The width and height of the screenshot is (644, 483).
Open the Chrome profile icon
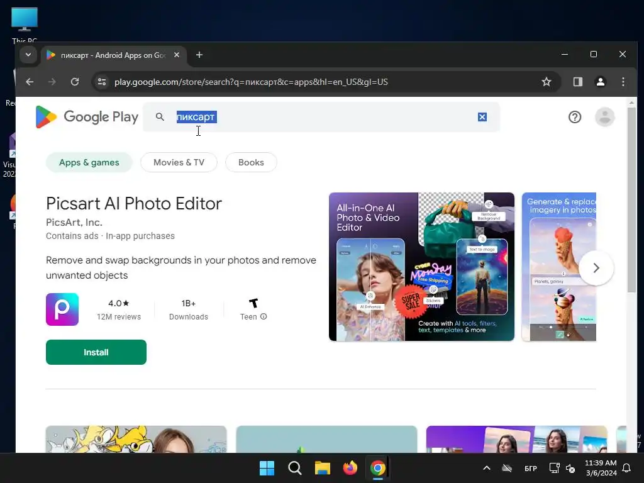[601, 82]
